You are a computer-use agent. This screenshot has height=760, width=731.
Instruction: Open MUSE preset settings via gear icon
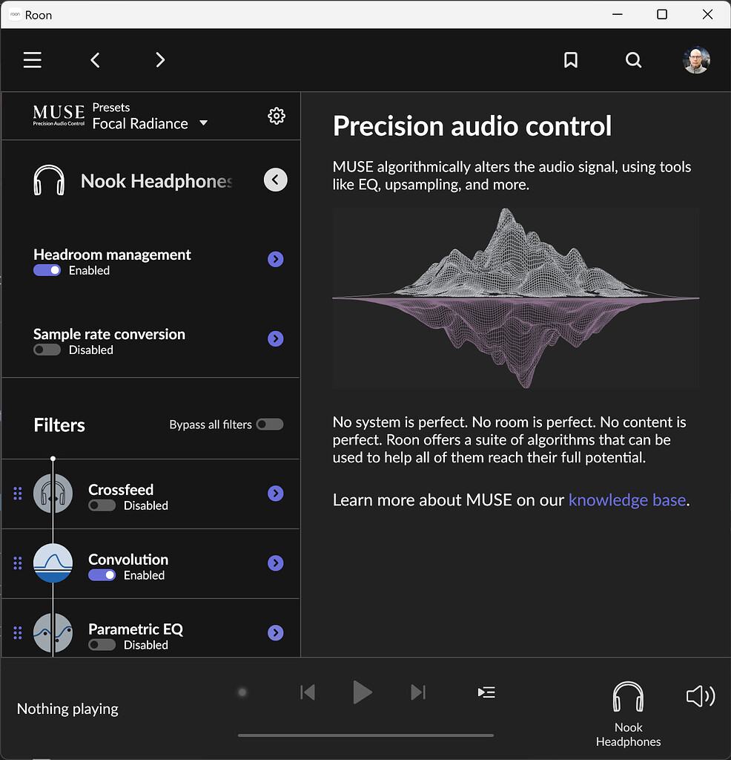click(276, 115)
